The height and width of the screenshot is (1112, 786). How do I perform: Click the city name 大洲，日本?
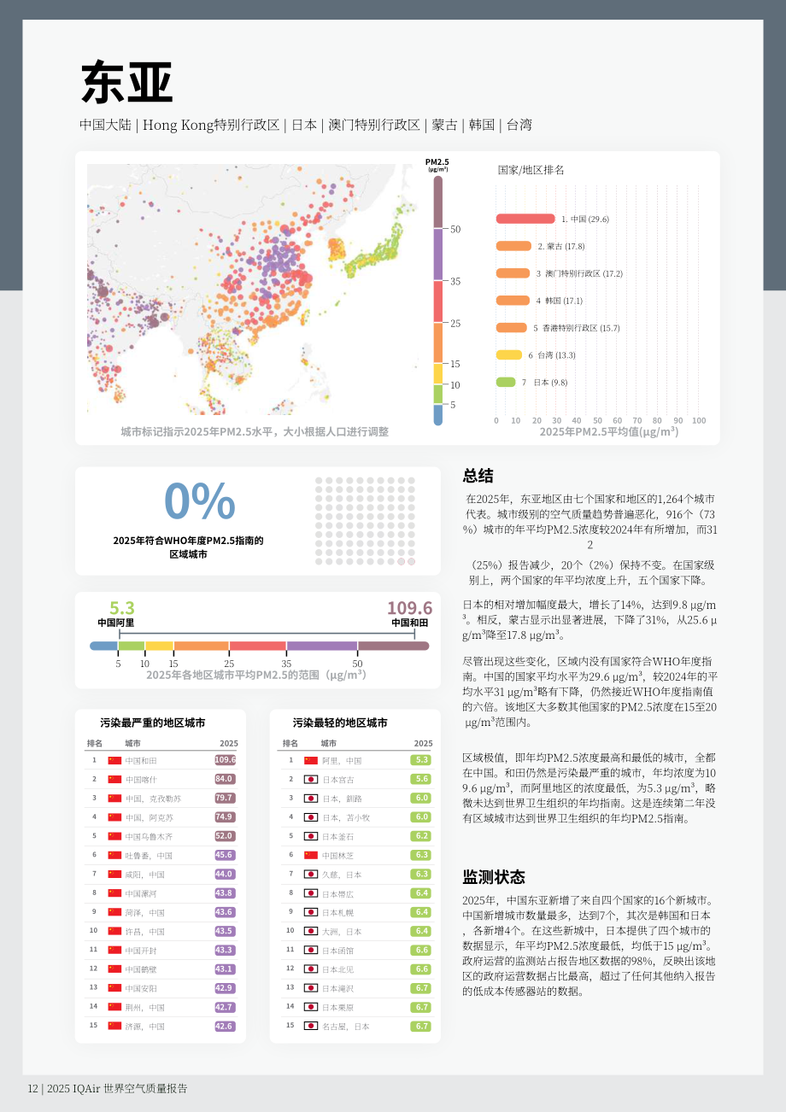(342, 931)
